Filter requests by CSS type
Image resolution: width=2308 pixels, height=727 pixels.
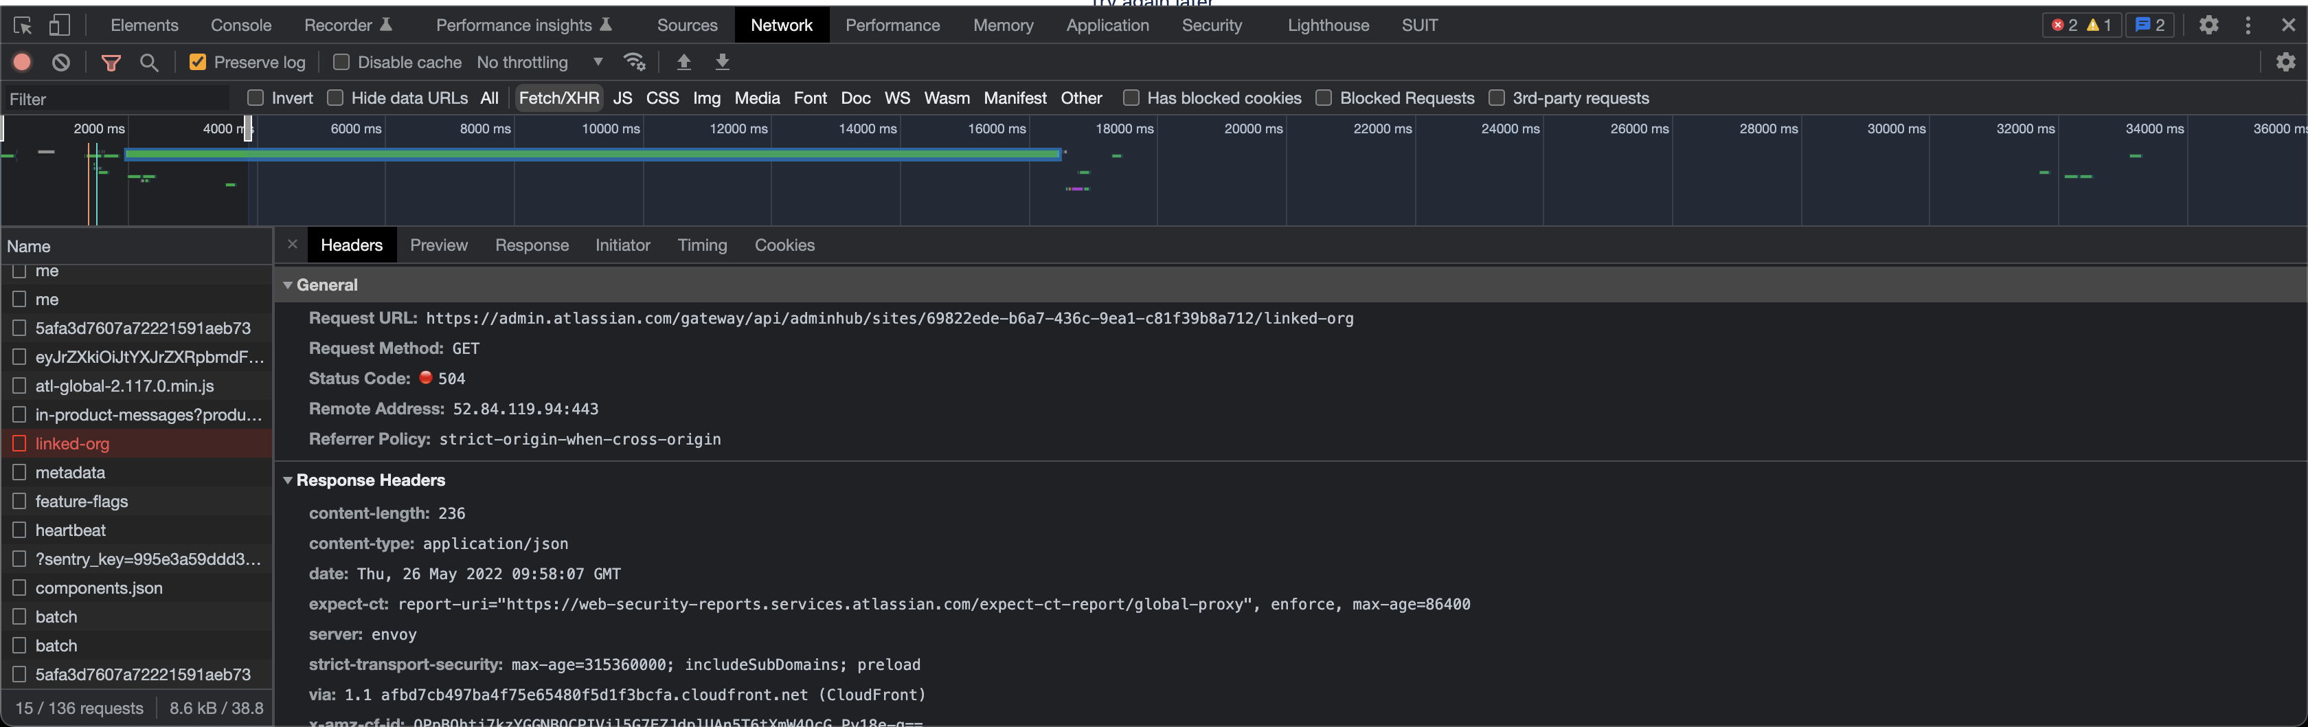(663, 98)
